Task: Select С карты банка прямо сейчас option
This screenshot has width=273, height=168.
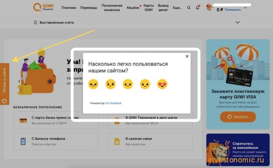Action: (x=56, y=120)
